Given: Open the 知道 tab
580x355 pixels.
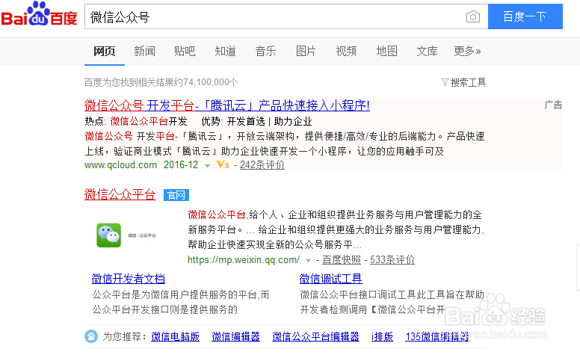Looking at the screenshot, I should [225, 51].
